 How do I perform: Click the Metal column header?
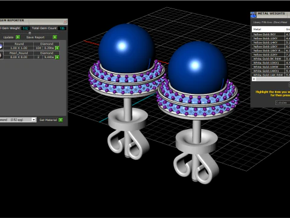(x=268, y=29)
